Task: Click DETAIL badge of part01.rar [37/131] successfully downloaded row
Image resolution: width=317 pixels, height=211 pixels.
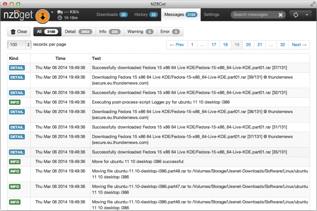Action: coord(17,68)
